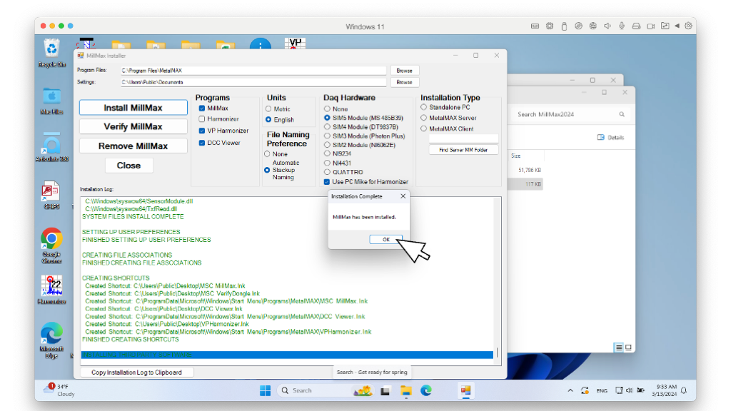Open the Parallels shared folders icon
The image size is (731, 411).
point(665,26)
